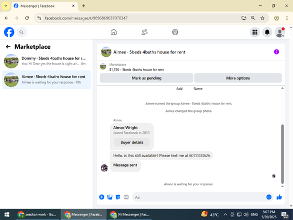This screenshot has width=293, height=220.
Task: Open the 43°C weather widget
Action: coord(210,214)
